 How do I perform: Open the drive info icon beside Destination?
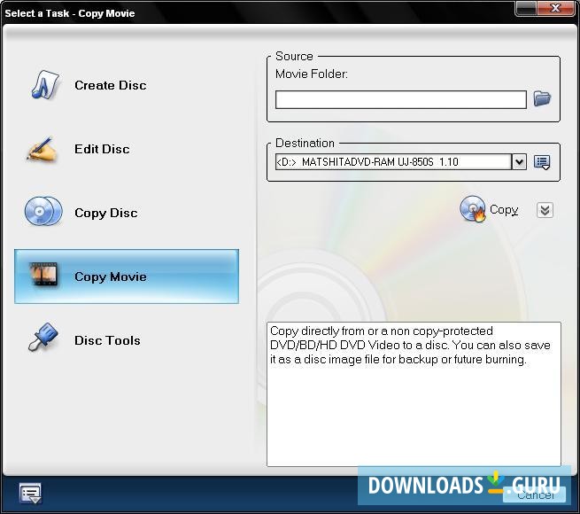pos(542,162)
